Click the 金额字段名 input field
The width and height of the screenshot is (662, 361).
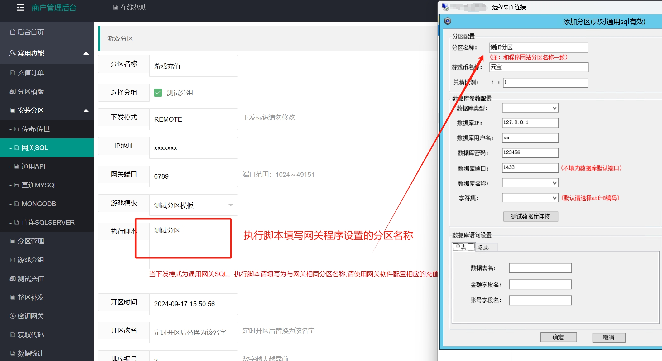540,284
